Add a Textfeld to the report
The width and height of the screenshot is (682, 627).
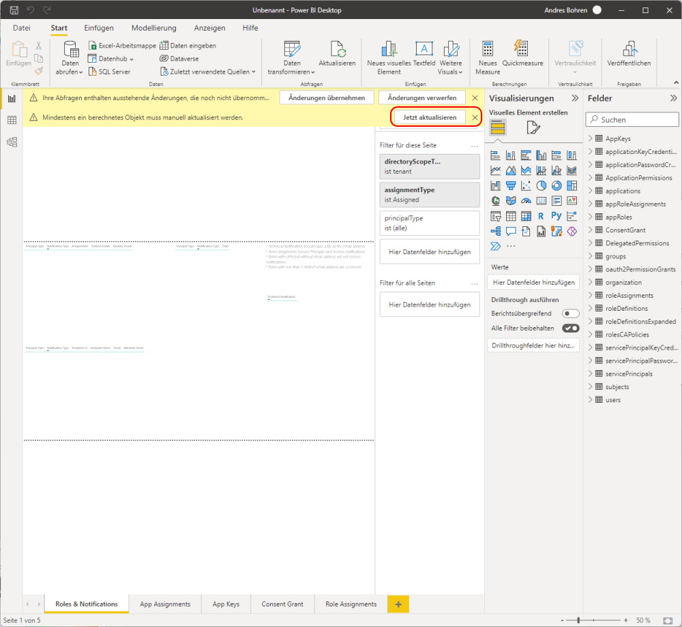pos(424,55)
